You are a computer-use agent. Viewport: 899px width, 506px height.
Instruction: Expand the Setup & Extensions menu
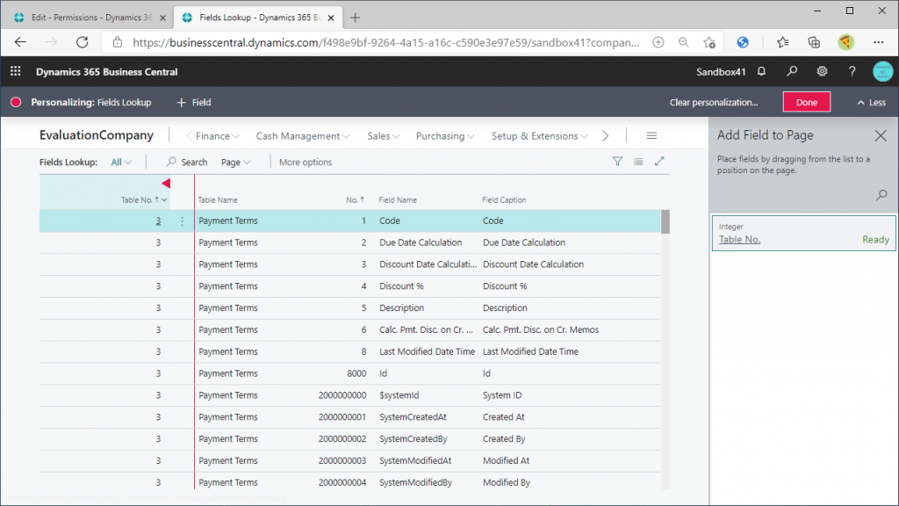point(540,136)
